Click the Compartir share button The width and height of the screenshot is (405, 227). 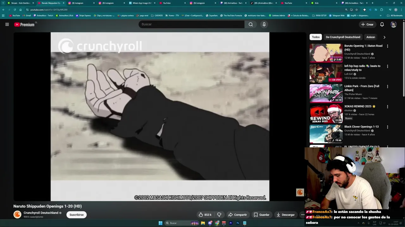pos(237,215)
